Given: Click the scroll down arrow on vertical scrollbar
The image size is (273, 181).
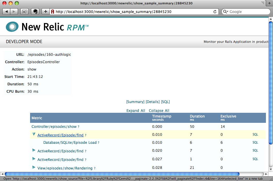Looking at the screenshot, I should click(x=271, y=169).
